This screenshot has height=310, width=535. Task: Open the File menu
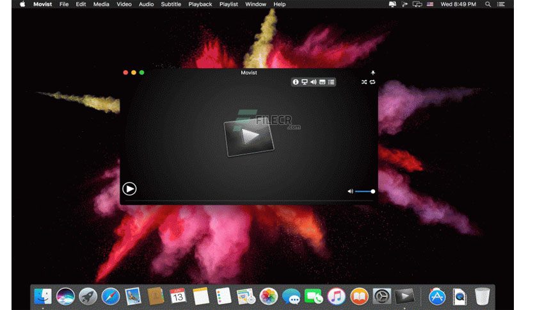point(64,4)
